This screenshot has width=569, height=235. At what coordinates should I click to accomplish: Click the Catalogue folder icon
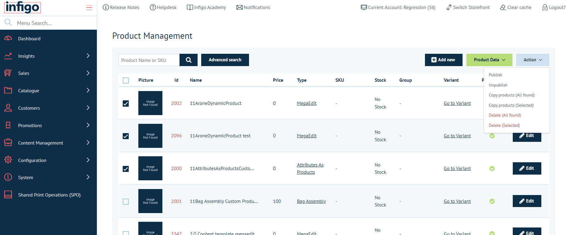coord(8,90)
